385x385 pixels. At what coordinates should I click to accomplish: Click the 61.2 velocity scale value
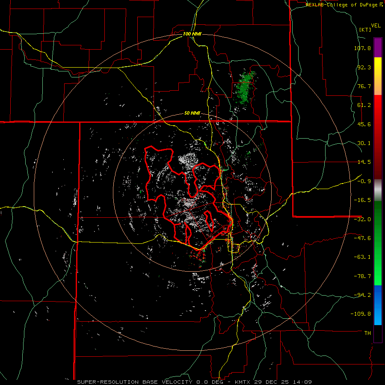364,105
